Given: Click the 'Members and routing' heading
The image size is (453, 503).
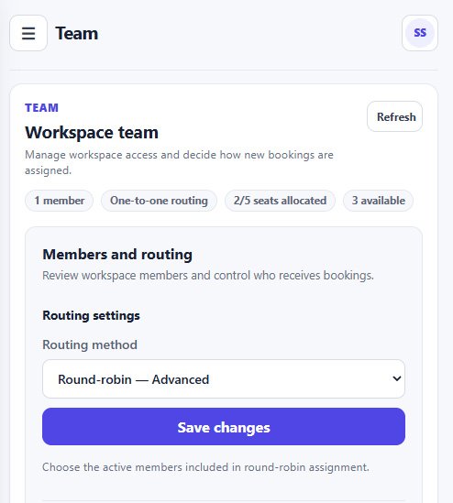Looking at the screenshot, I should click(117, 255).
